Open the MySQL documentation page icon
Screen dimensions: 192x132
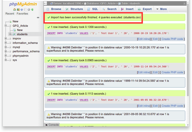pos(25,10)
